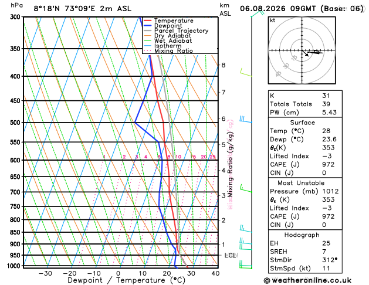Select the 1 km altitude label
Screen dimensions: 369x285
click(224, 245)
